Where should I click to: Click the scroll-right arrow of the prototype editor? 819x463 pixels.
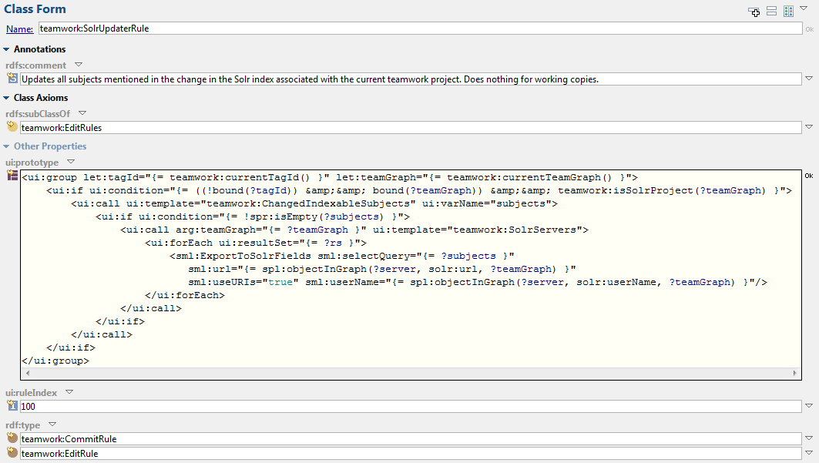[794, 373]
